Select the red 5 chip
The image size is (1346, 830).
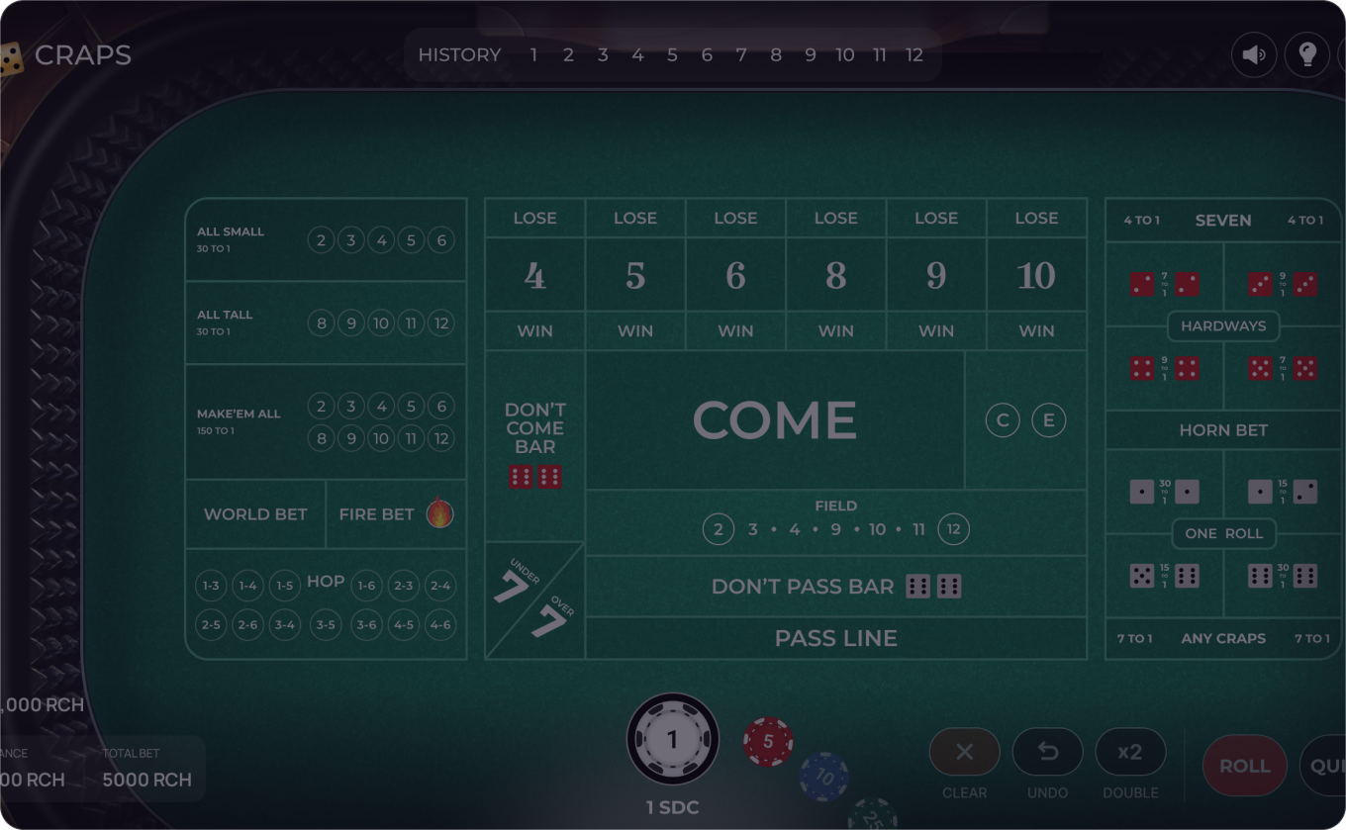(768, 742)
